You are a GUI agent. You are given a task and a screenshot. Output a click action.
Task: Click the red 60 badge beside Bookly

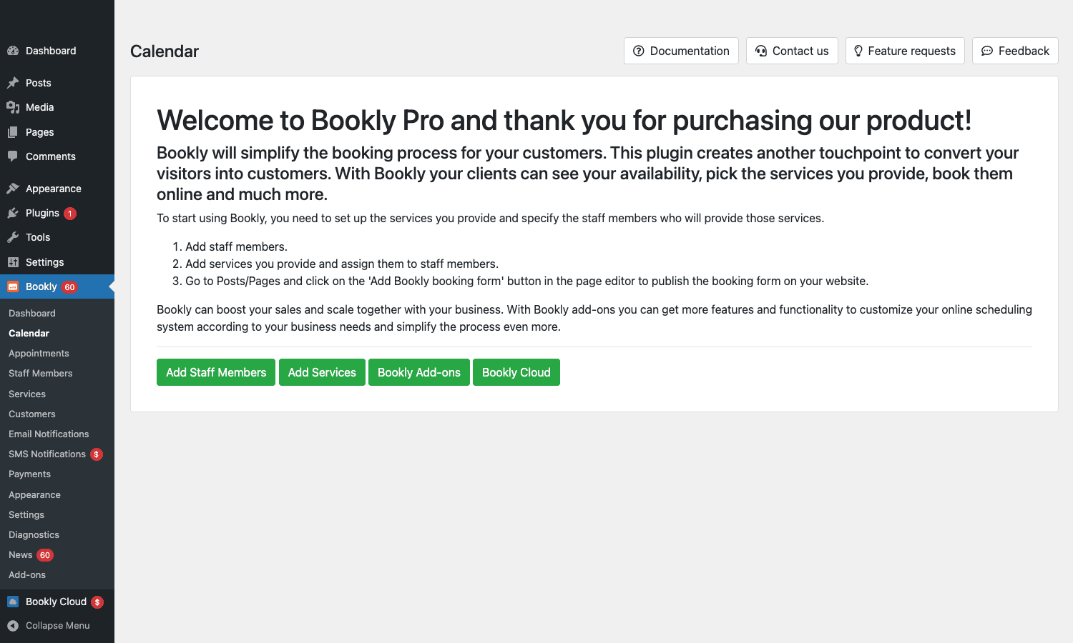(69, 287)
